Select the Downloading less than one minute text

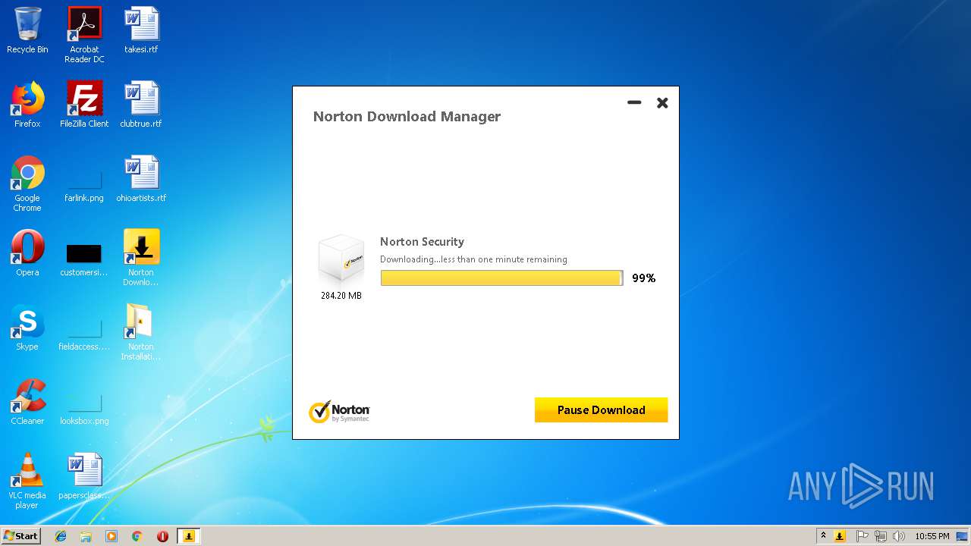pos(473,259)
